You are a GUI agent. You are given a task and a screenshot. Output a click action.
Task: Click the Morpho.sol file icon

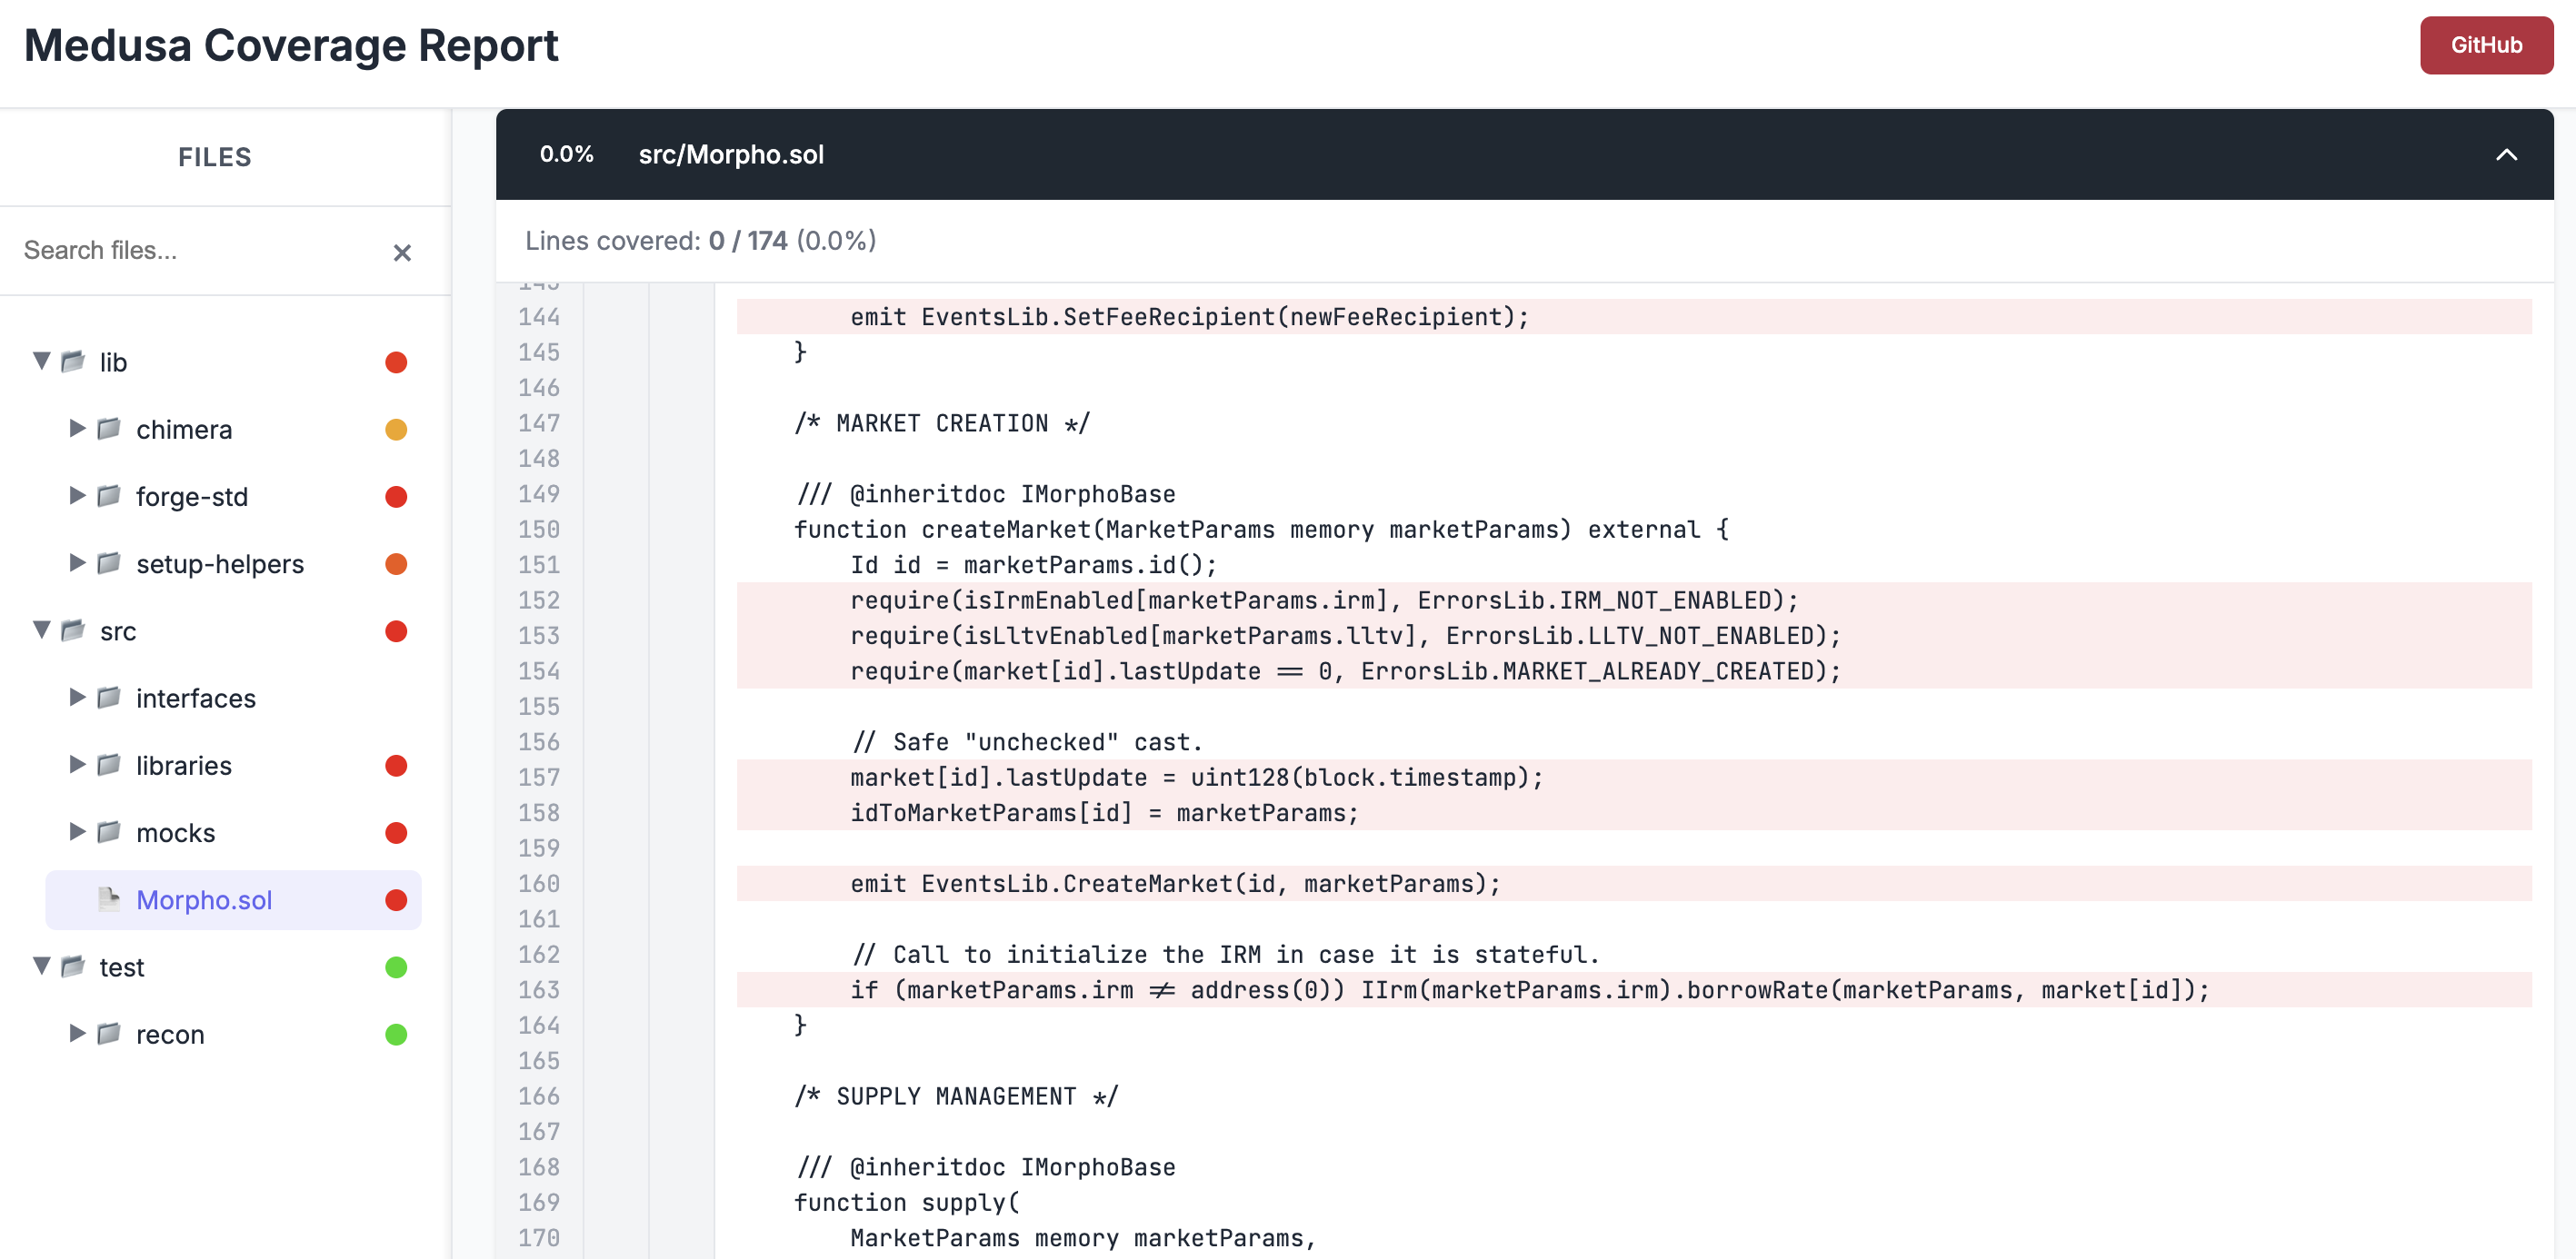coord(109,899)
